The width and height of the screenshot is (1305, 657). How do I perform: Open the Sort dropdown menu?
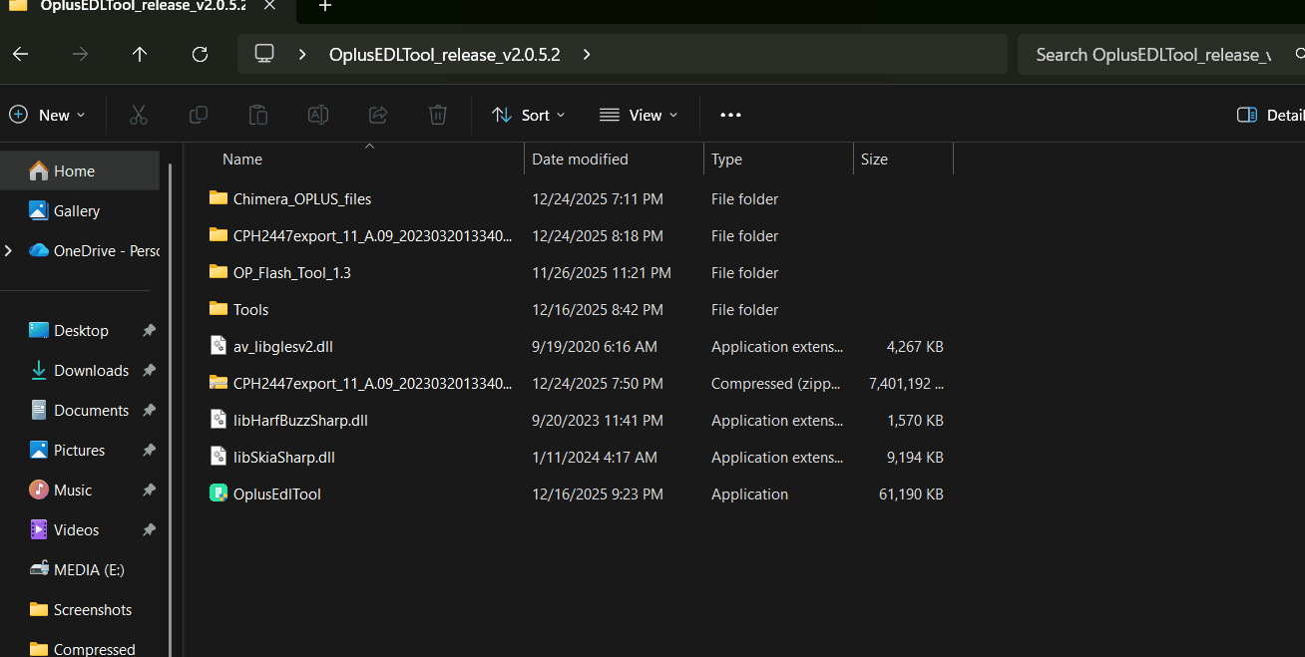[x=529, y=115]
